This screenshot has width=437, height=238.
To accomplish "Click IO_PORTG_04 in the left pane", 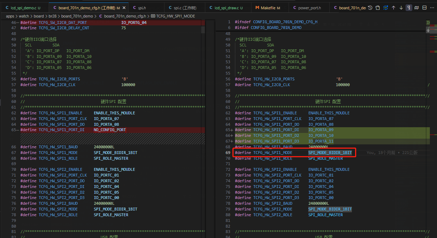I will [134, 23].
